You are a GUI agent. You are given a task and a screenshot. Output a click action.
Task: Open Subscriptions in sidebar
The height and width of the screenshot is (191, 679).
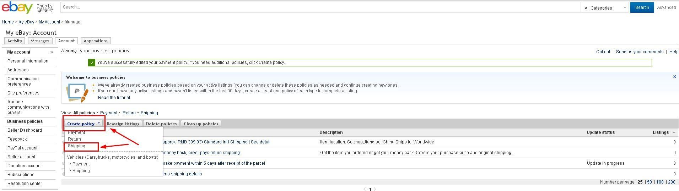pos(21,175)
